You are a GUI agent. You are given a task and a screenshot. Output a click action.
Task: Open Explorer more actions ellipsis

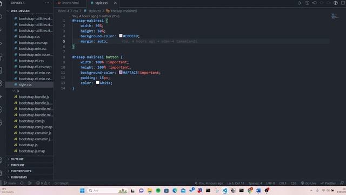(47, 3)
